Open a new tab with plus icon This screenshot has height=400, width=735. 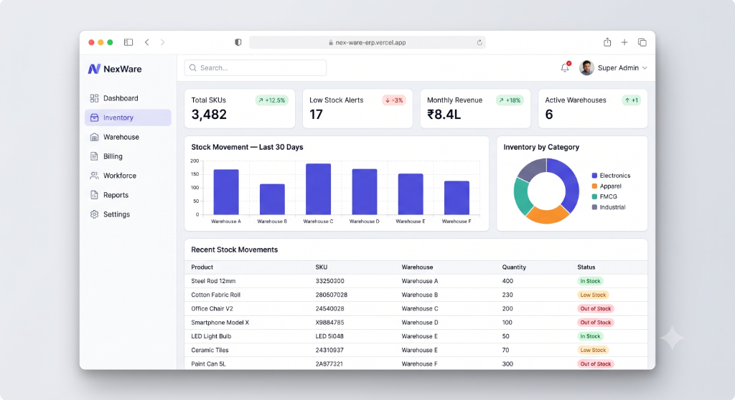point(624,42)
